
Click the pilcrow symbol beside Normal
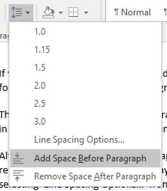116,12
